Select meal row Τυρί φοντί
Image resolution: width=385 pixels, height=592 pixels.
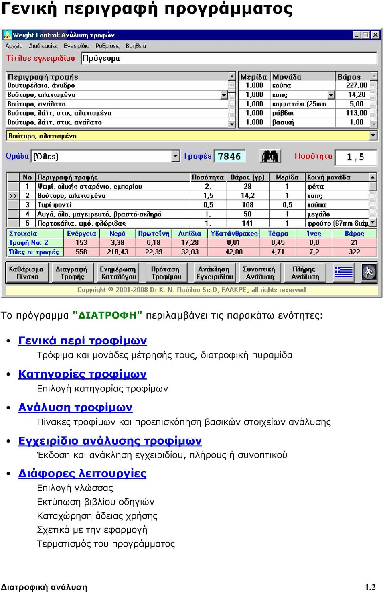pyautogui.click(x=188, y=205)
